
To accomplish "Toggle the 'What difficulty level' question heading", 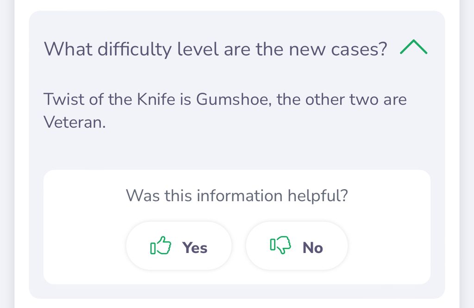I will click(216, 49).
